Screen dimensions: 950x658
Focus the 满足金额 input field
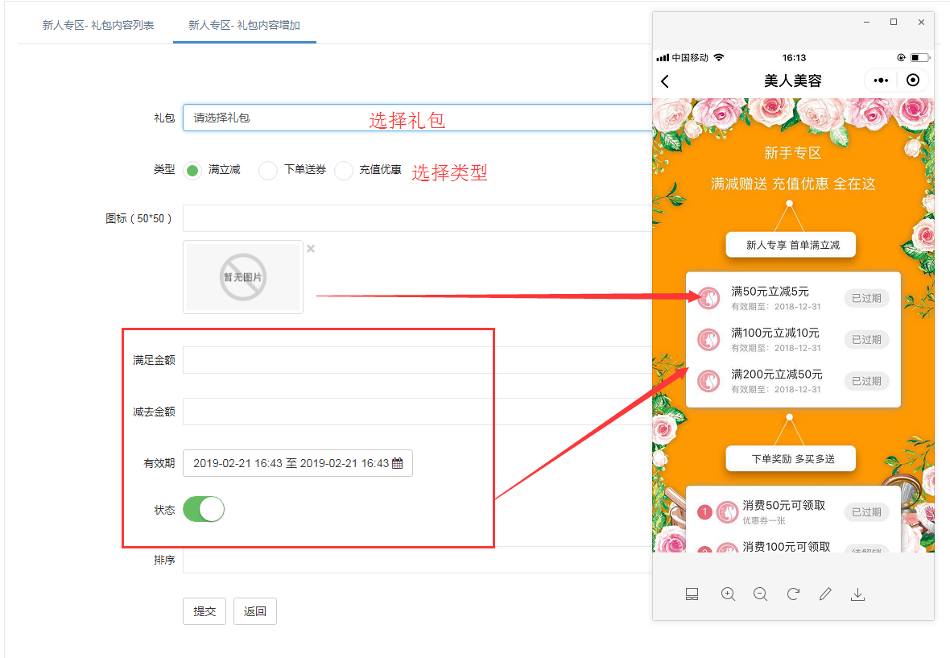click(x=418, y=360)
